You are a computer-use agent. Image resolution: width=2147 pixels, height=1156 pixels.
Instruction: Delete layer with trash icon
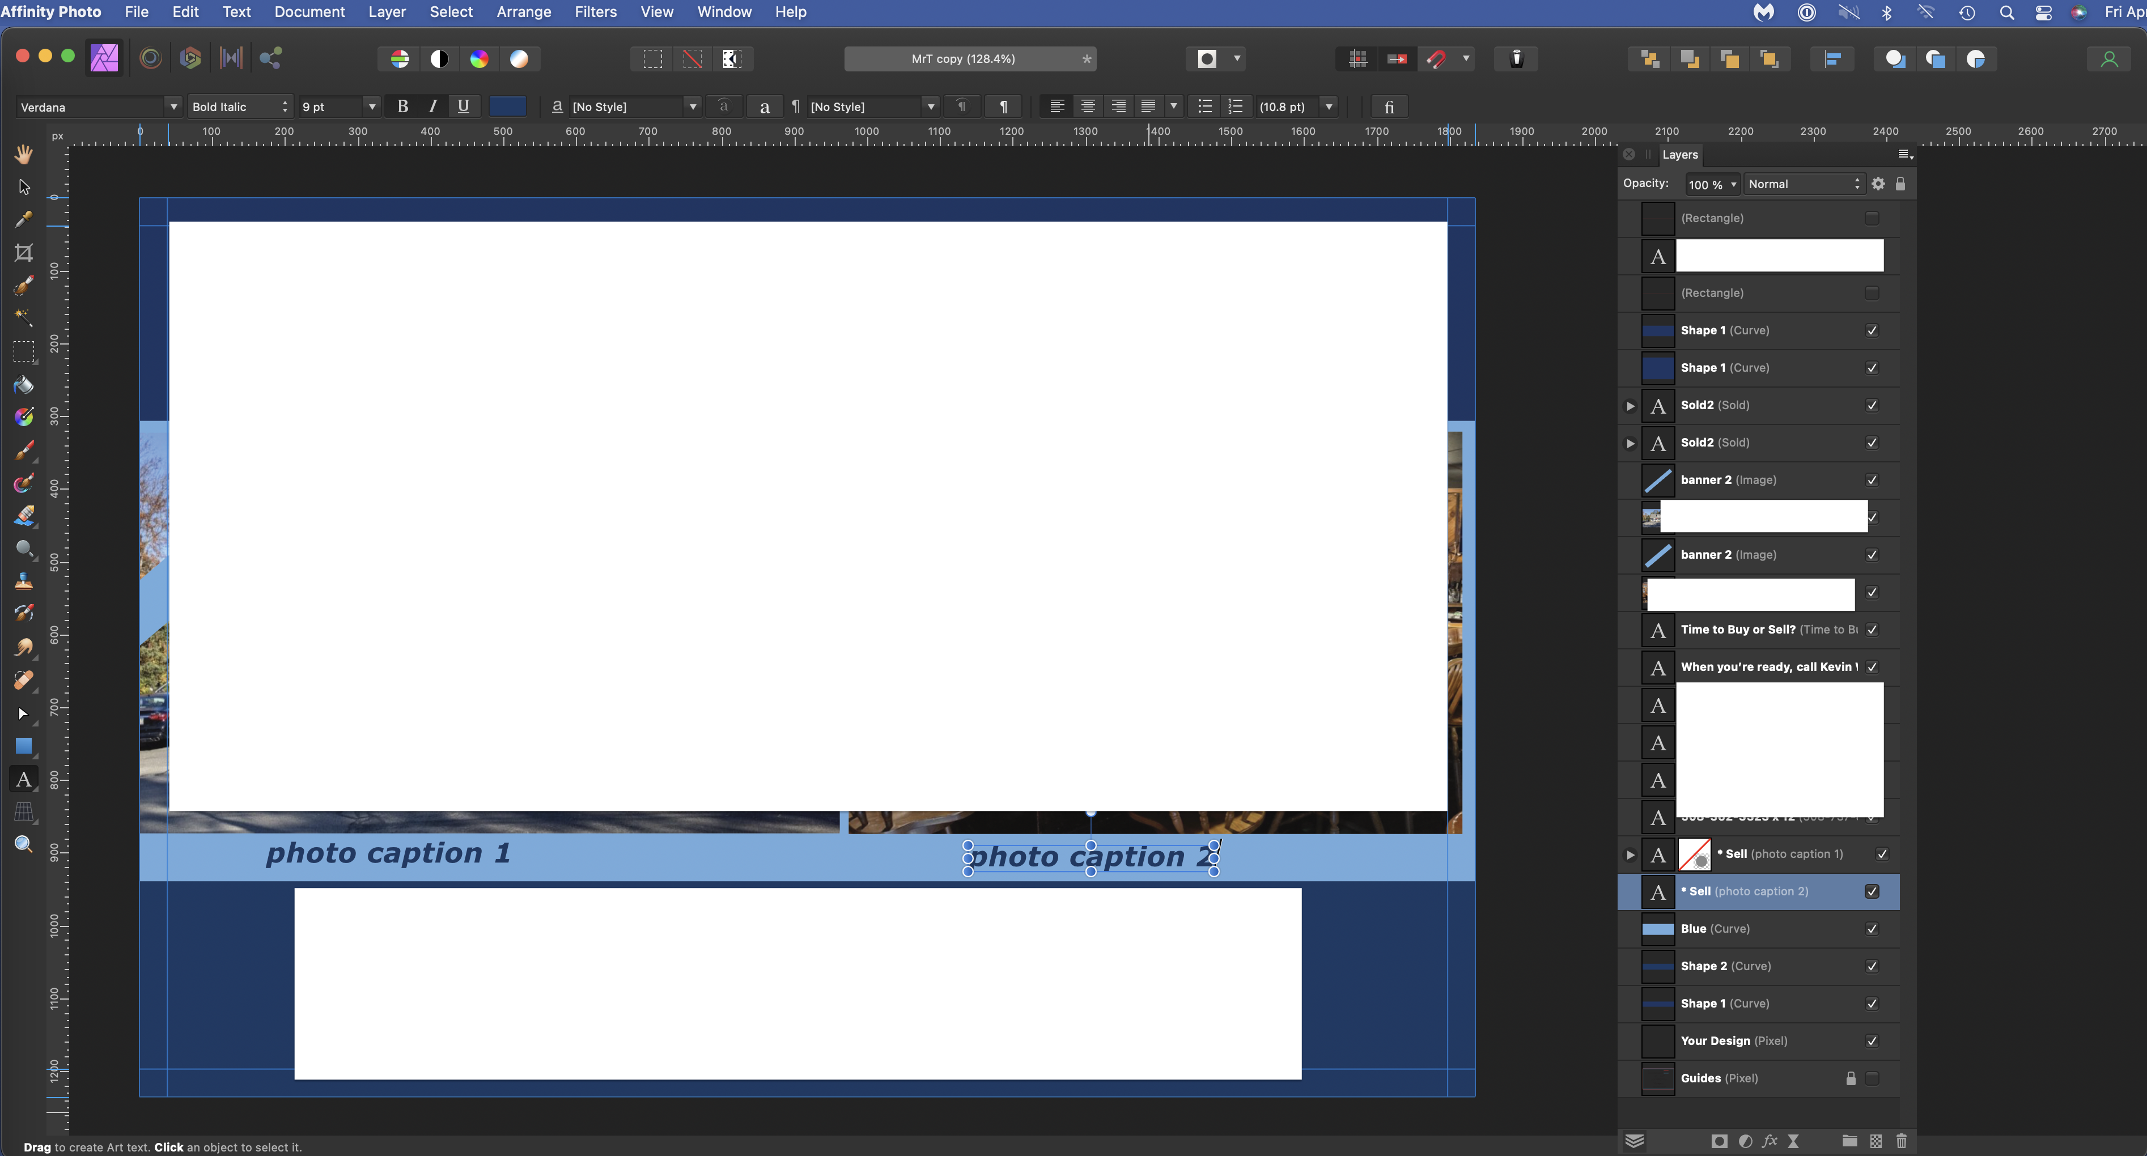click(1901, 1141)
